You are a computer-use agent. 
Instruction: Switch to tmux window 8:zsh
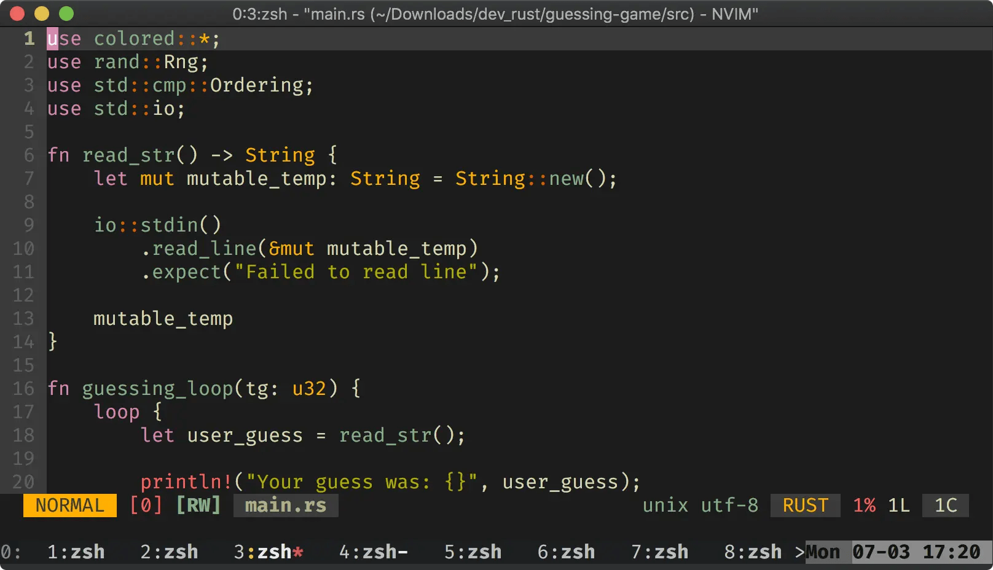pyautogui.click(x=755, y=552)
